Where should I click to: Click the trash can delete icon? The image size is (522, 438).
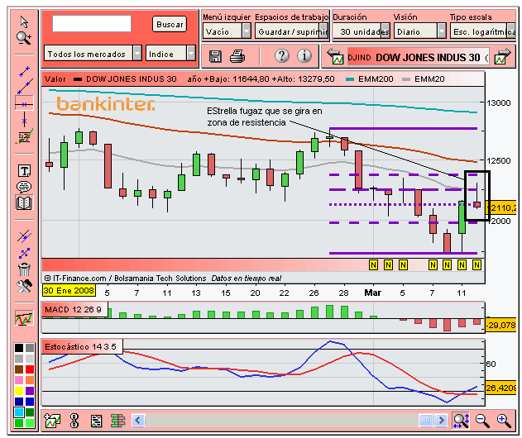pyautogui.click(x=24, y=269)
